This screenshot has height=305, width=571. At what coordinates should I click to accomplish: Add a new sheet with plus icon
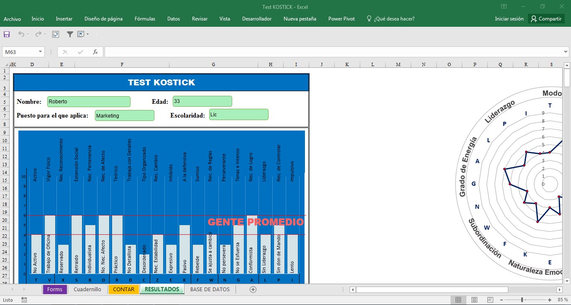point(253,290)
